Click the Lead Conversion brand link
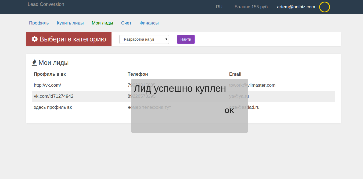 (x=46, y=4)
